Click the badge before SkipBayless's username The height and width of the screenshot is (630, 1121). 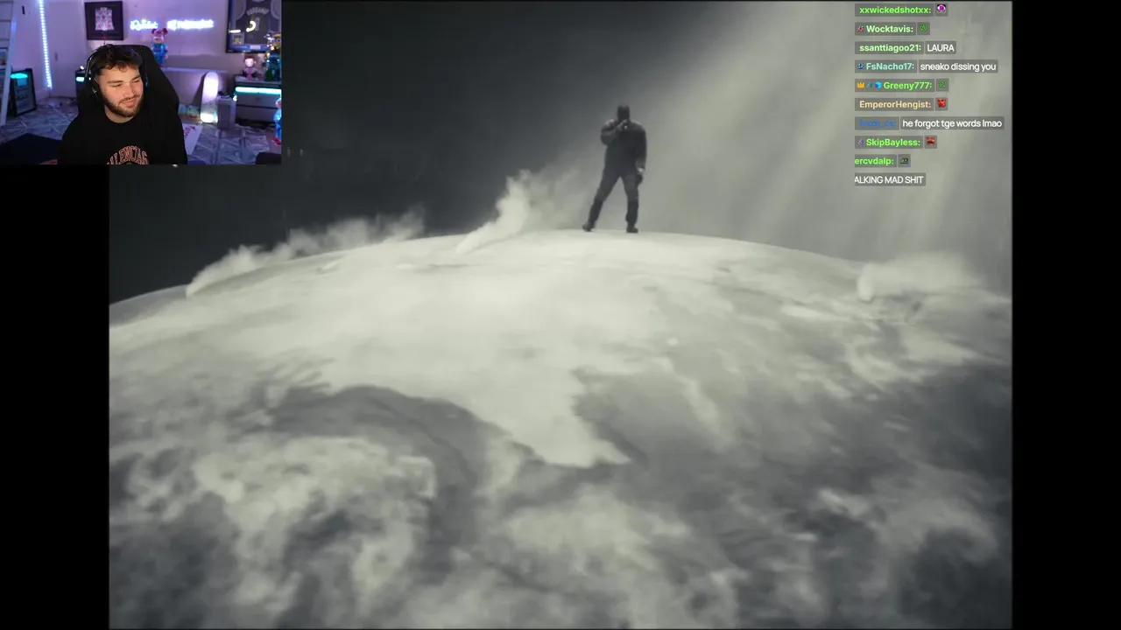click(x=861, y=142)
